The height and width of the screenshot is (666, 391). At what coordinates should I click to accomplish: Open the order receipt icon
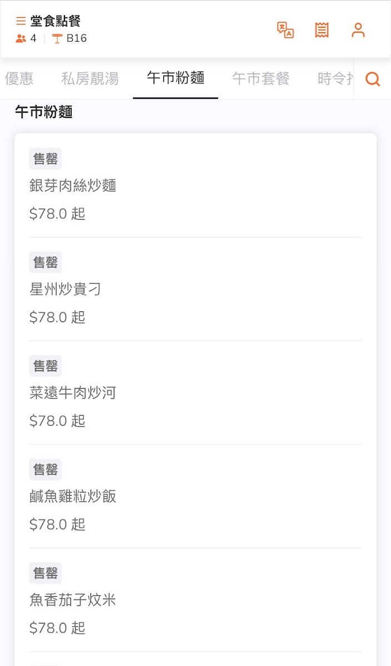click(x=322, y=30)
